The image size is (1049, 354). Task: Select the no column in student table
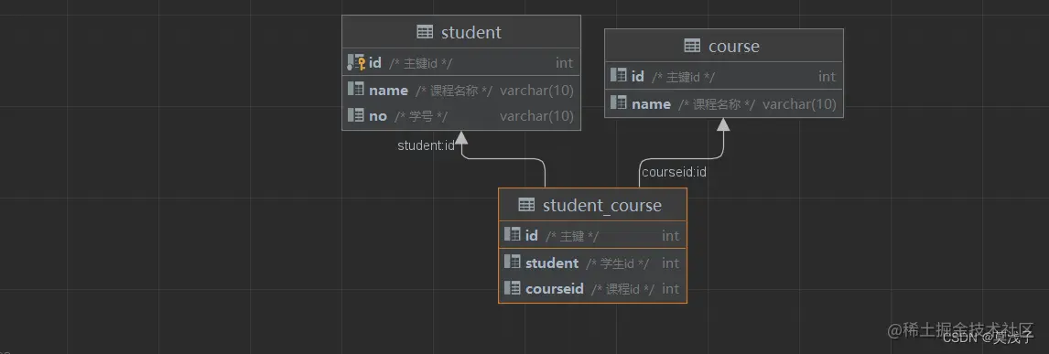pyautogui.click(x=461, y=116)
